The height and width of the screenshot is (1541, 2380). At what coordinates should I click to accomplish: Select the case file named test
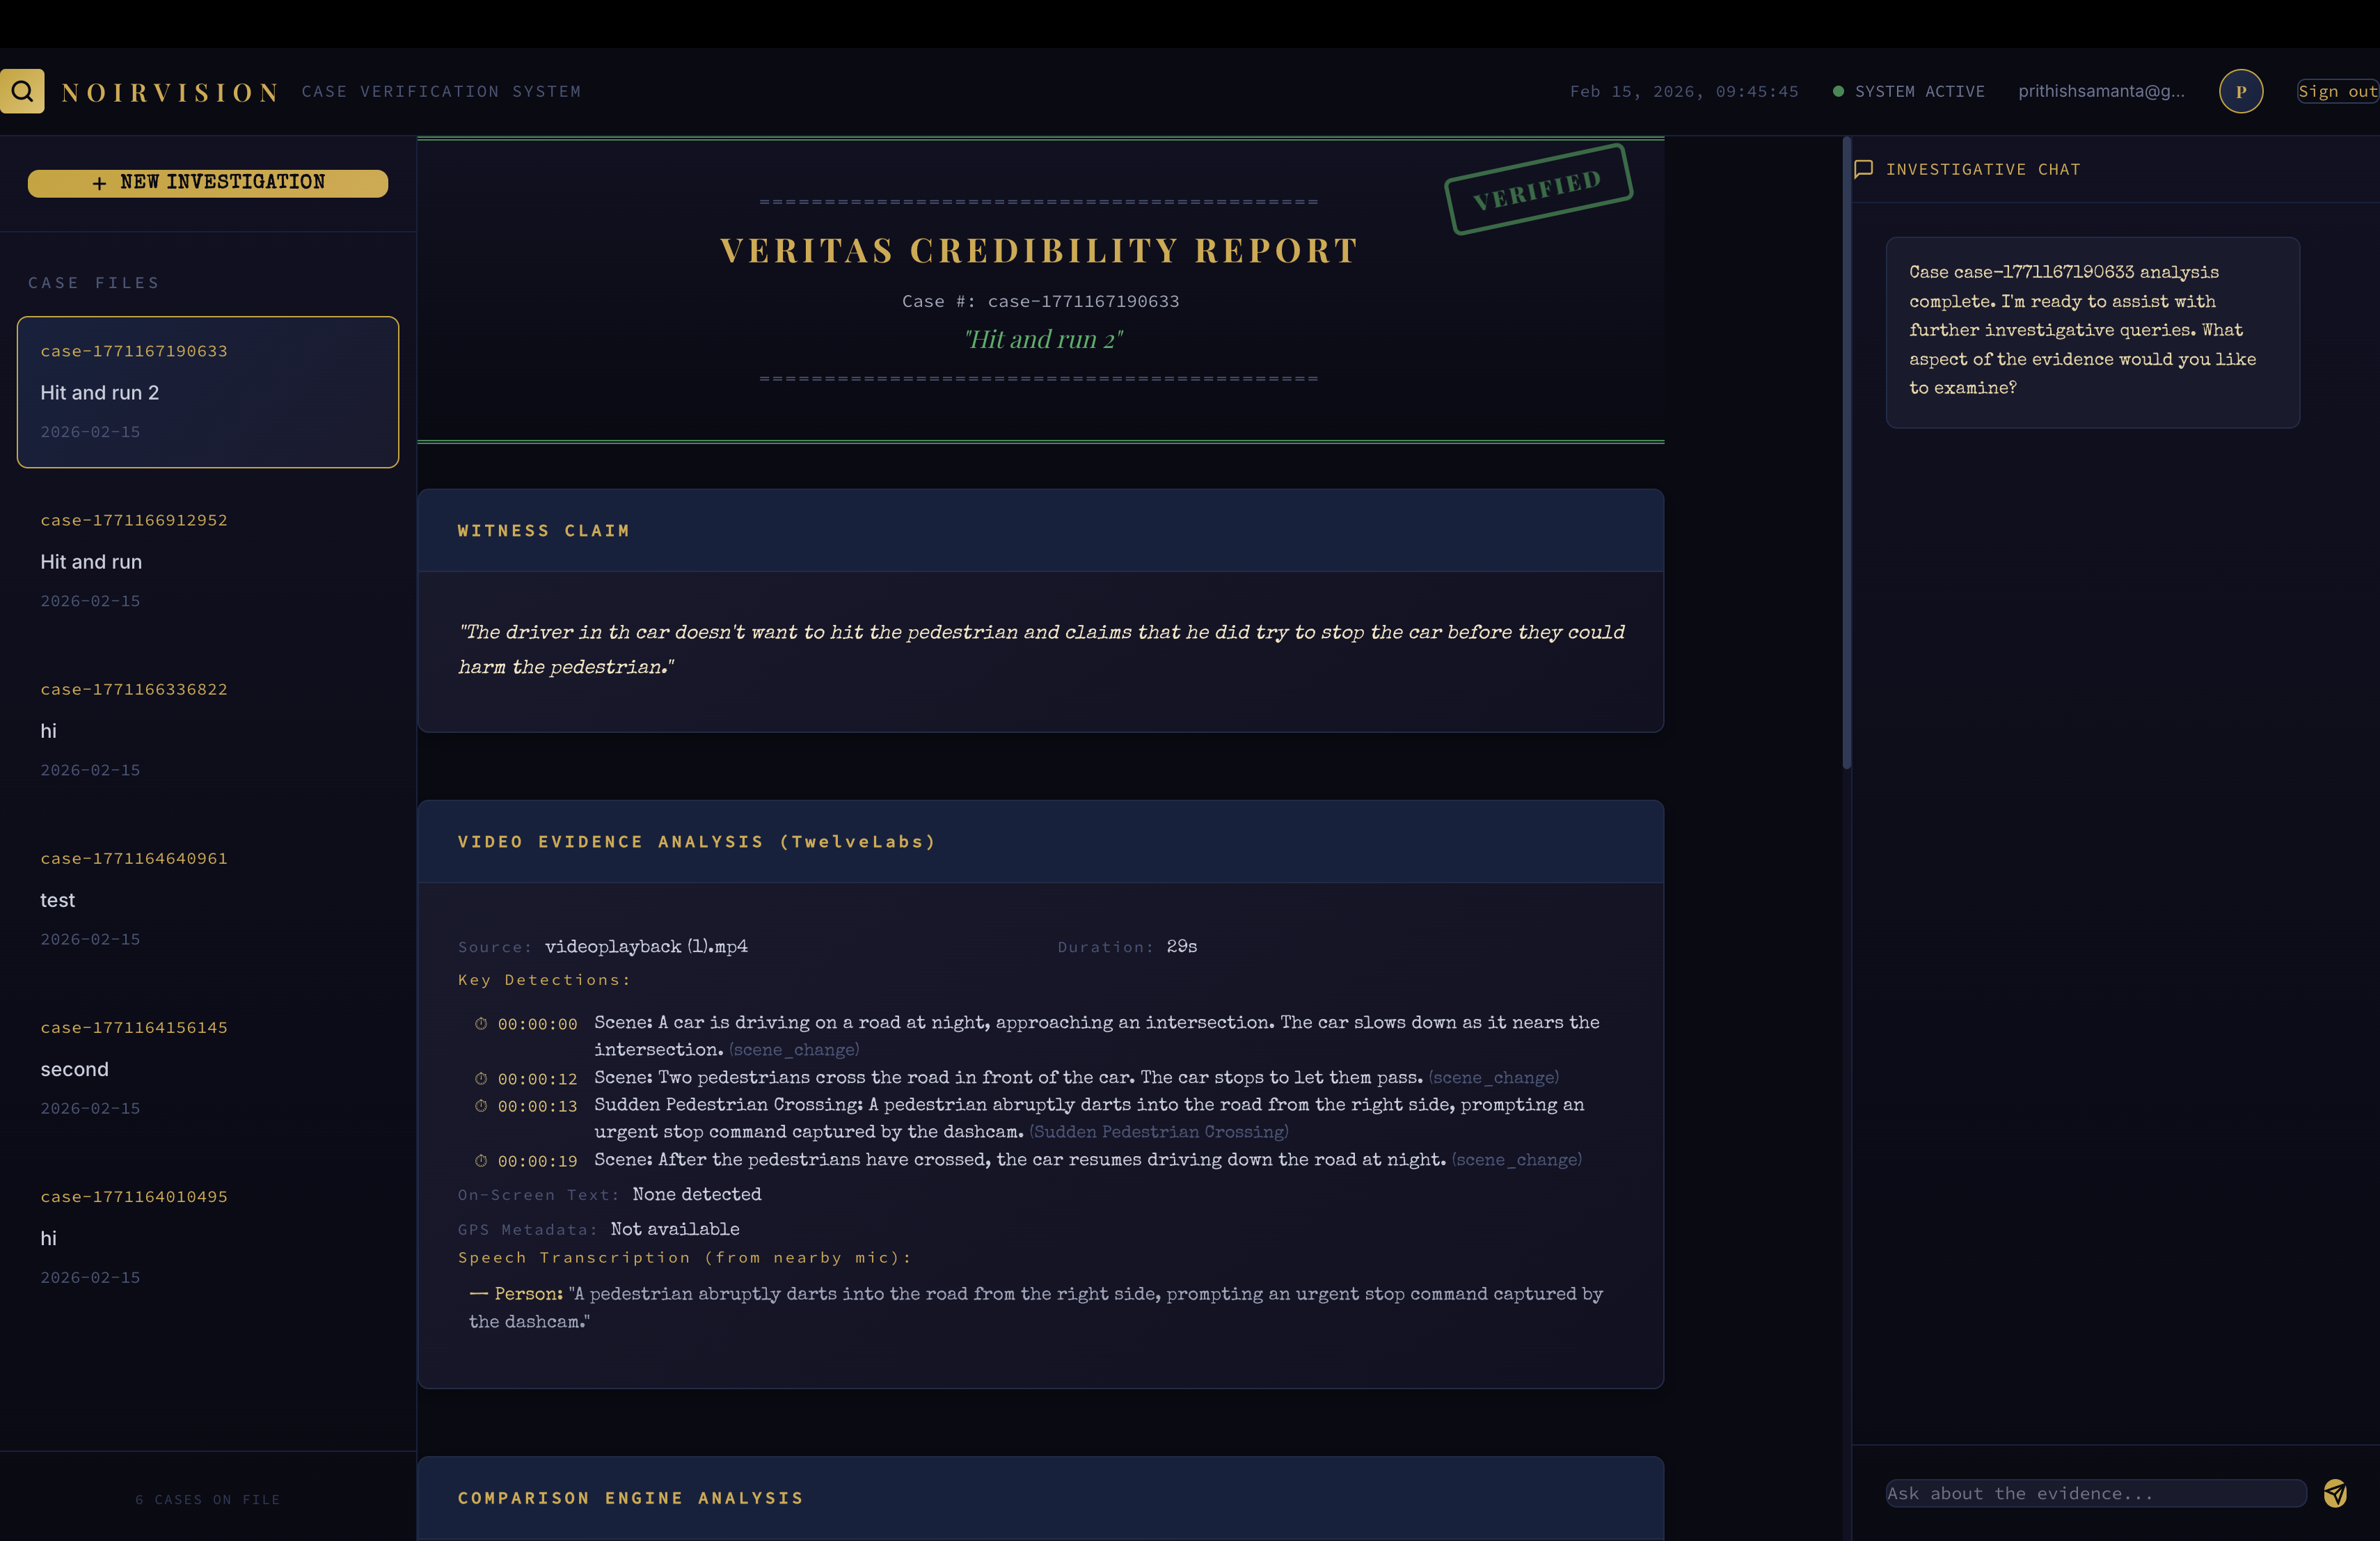(x=208, y=898)
